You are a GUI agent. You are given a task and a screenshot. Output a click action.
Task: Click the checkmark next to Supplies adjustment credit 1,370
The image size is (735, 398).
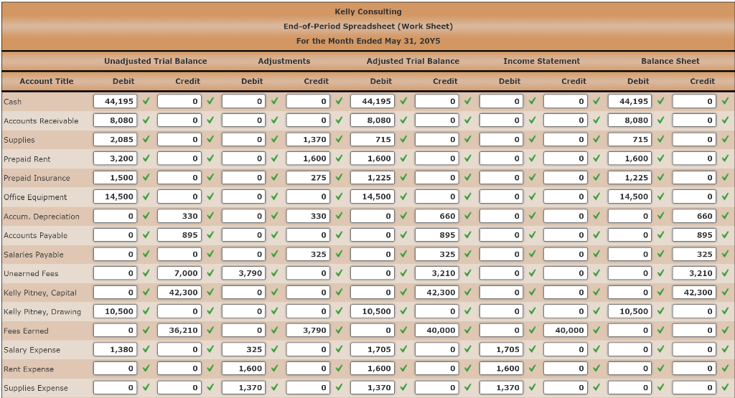(x=340, y=140)
